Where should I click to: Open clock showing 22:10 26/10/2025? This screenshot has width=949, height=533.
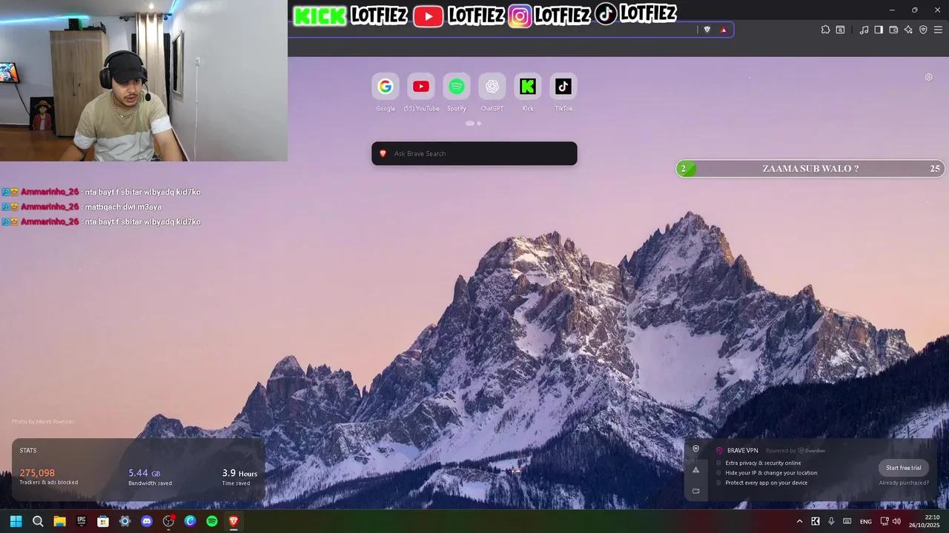coord(925,521)
